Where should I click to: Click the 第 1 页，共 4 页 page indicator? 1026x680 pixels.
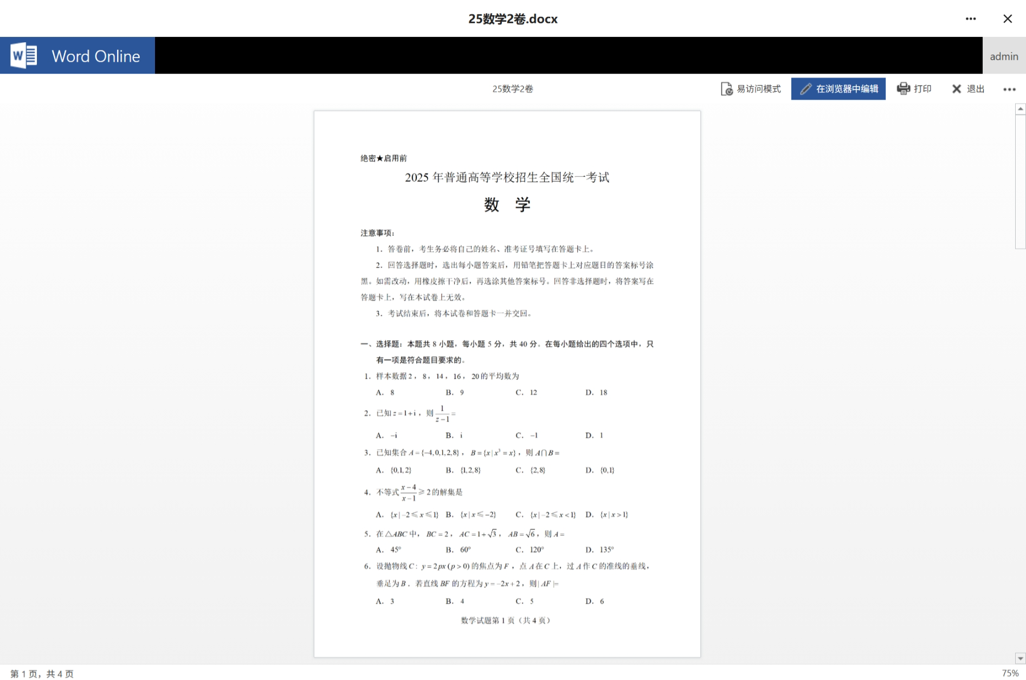[42, 673]
